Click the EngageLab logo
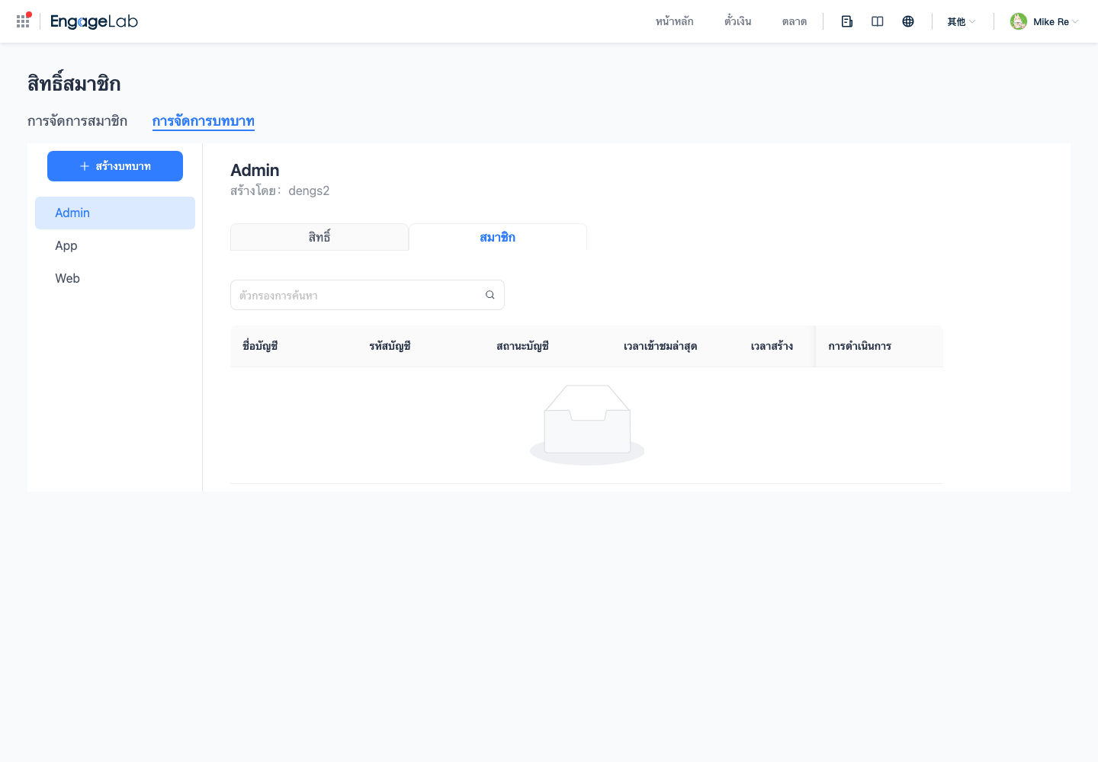1098x762 pixels. (x=94, y=21)
